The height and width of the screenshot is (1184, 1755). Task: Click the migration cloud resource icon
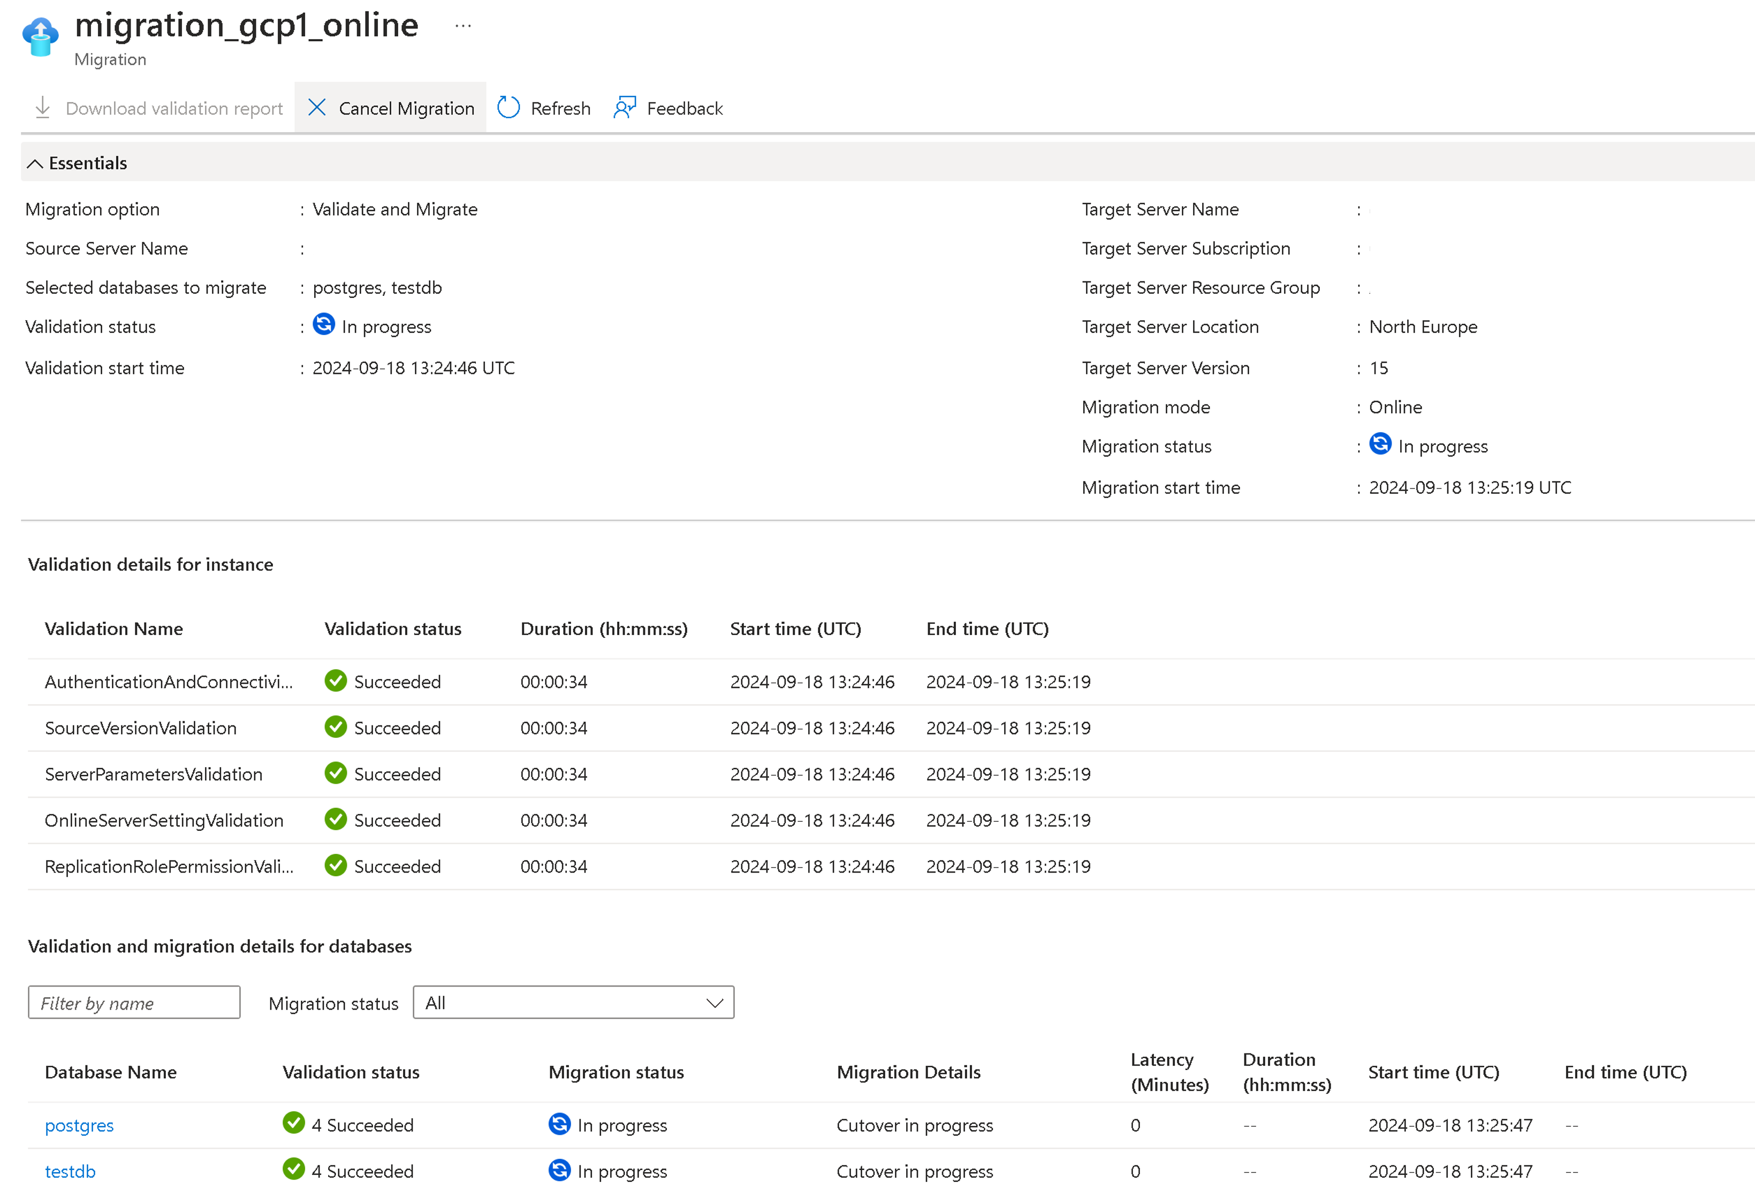40,37
